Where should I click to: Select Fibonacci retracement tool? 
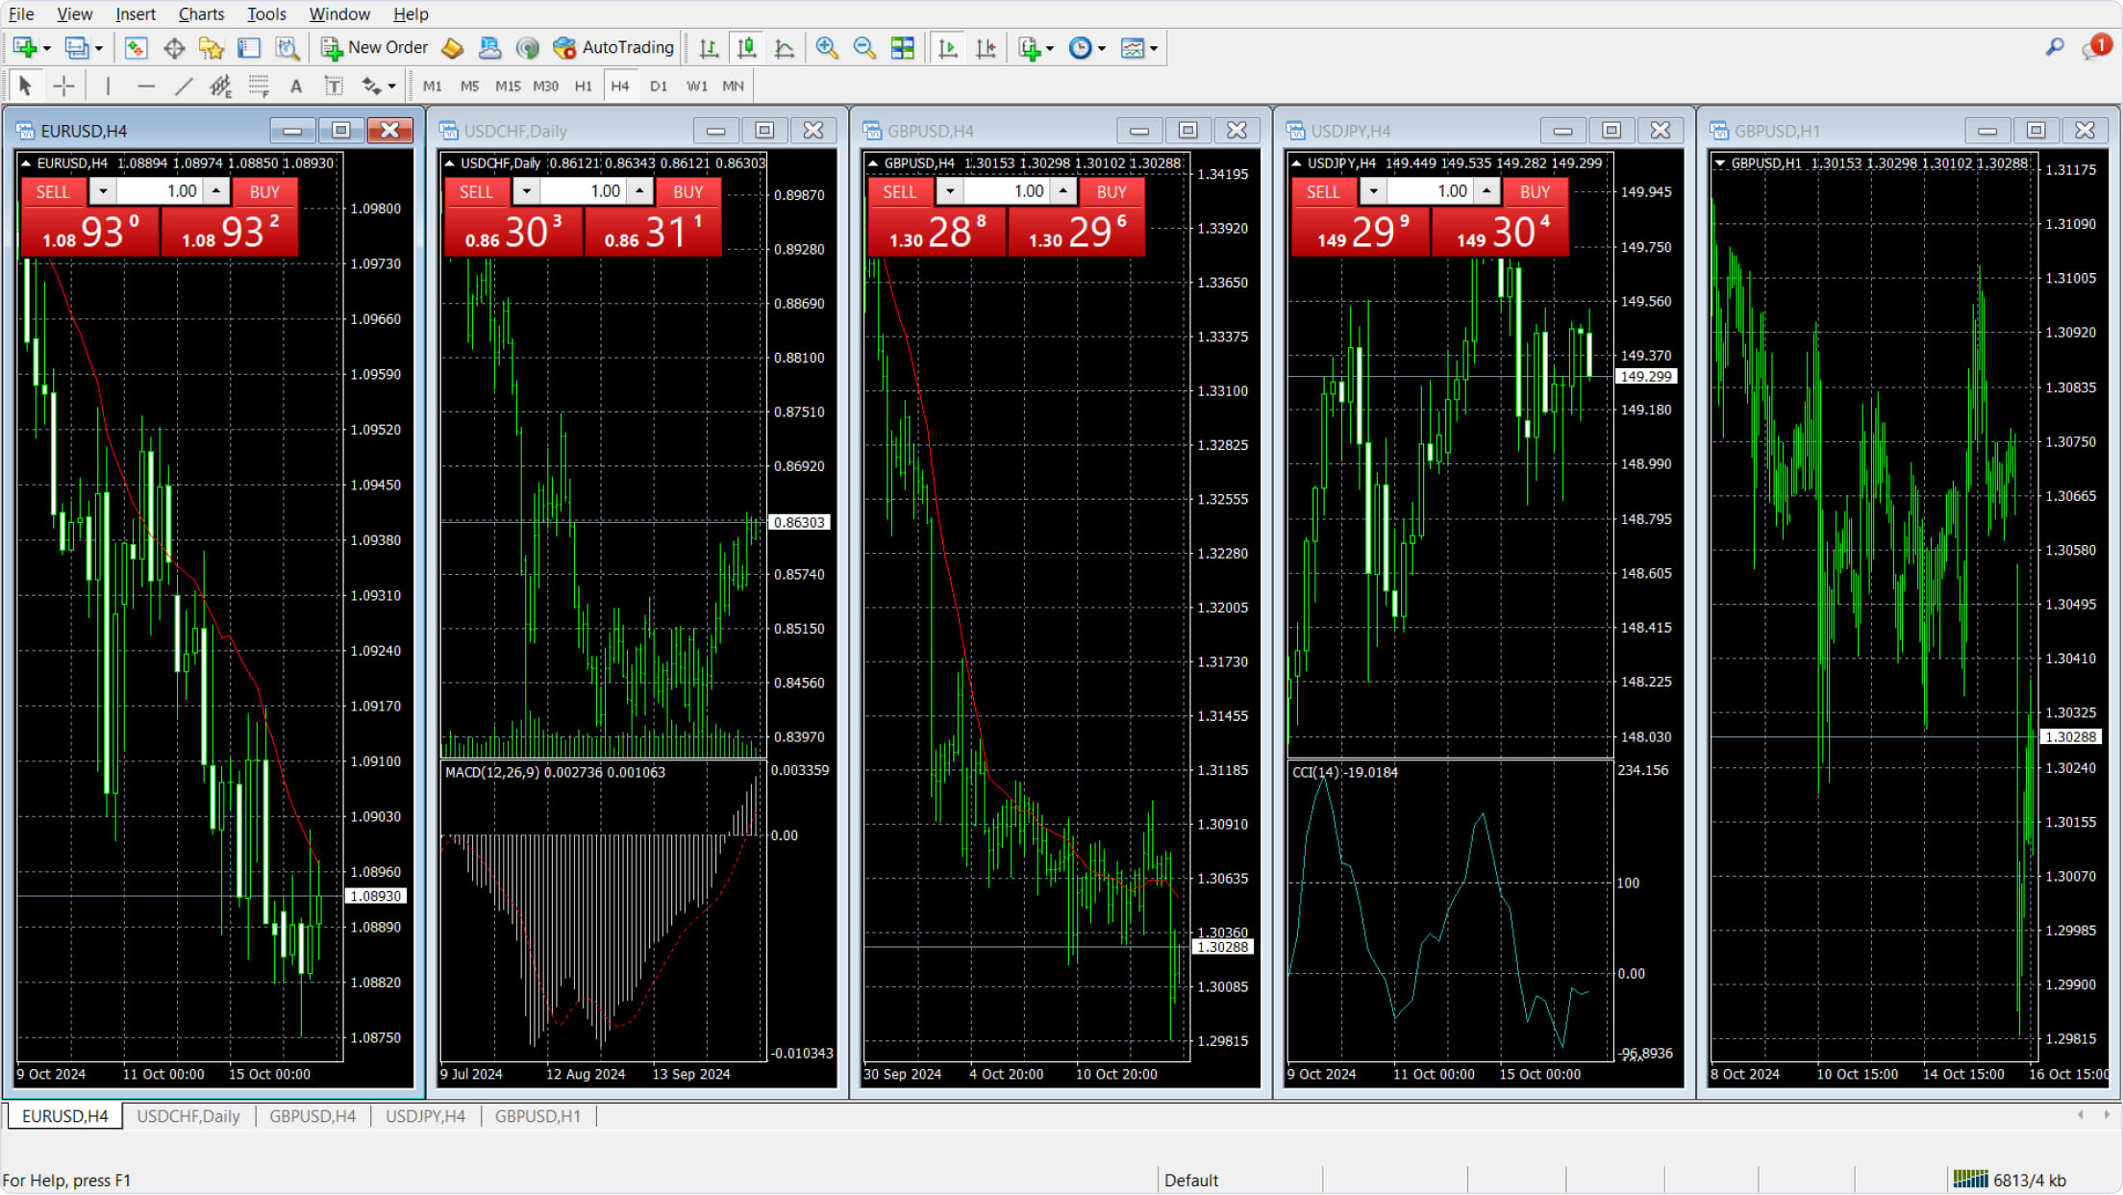pyautogui.click(x=259, y=86)
